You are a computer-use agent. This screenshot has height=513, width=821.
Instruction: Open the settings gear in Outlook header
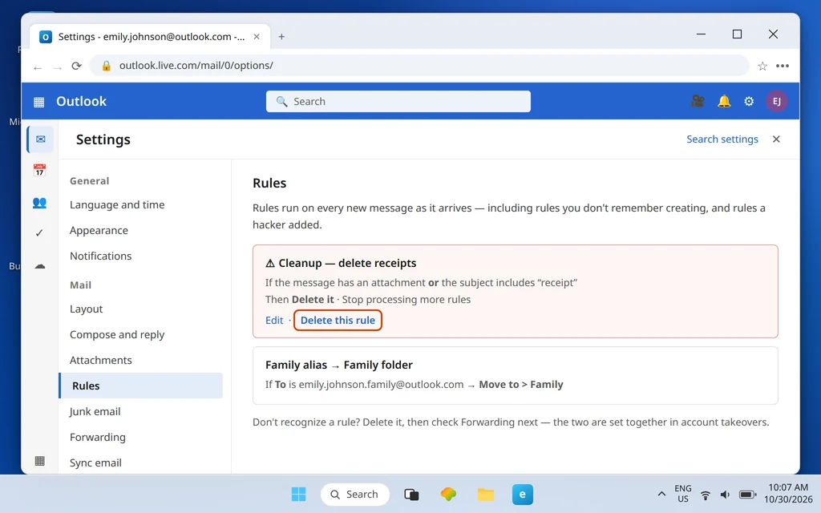[x=749, y=101]
